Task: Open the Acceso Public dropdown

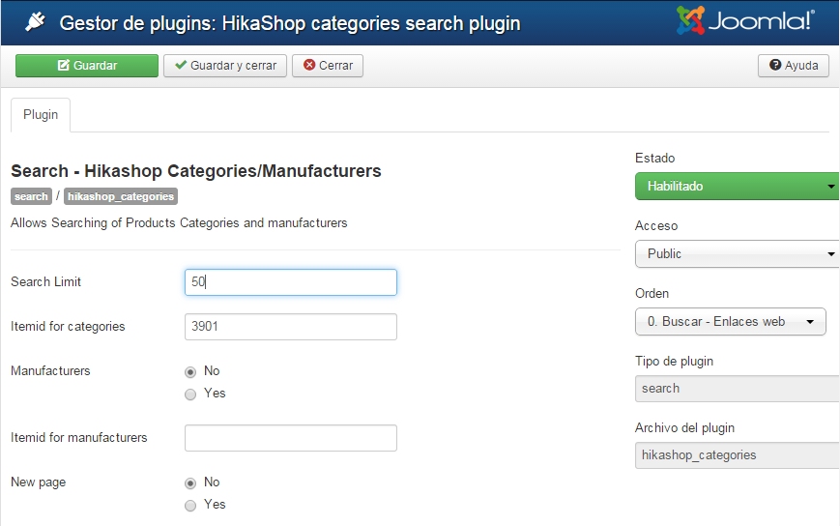Action: tap(737, 253)
